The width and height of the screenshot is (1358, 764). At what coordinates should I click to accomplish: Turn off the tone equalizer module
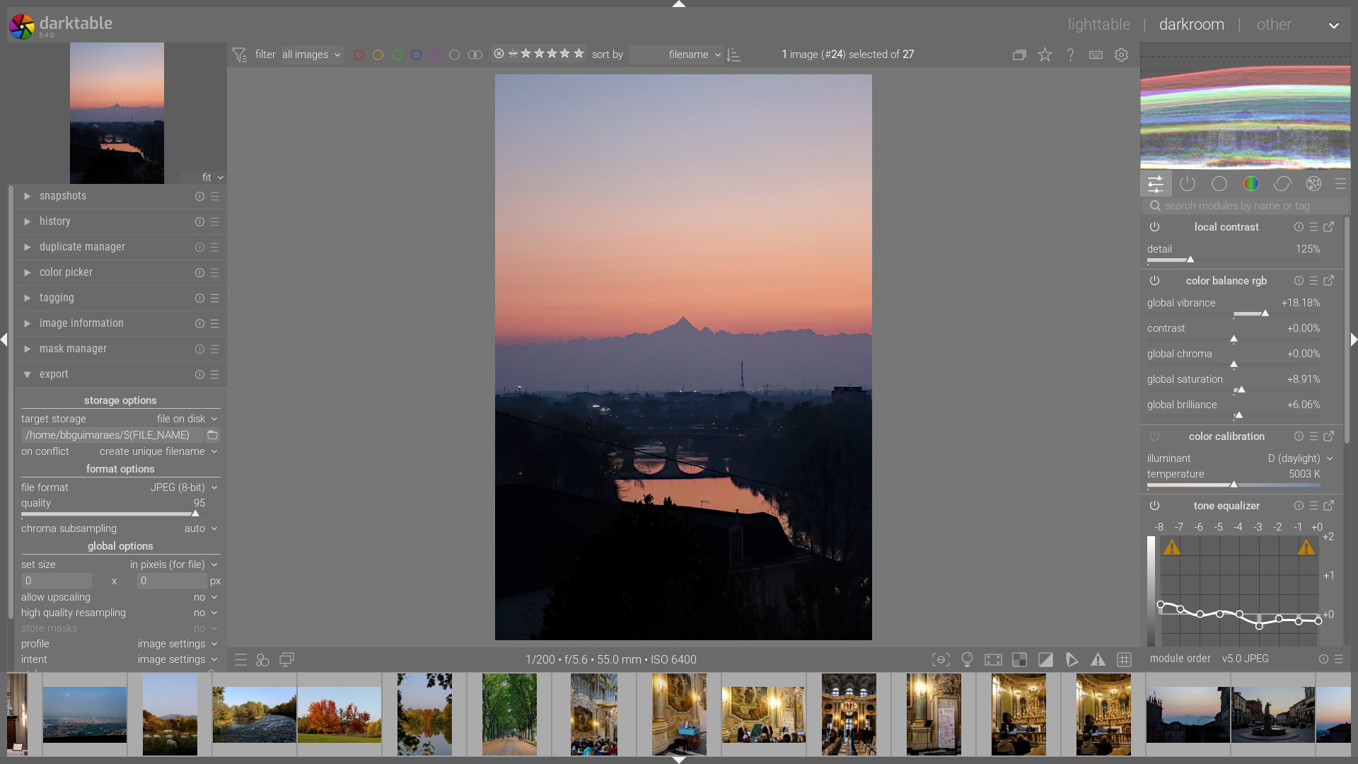coord(1154,506)
